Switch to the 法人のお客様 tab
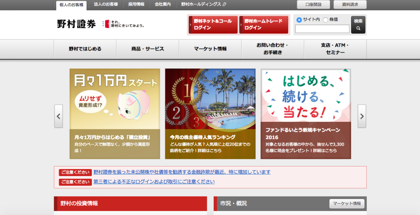Viewport: 420px width, 215px height. pyautogui.click(x=105, y=5)
